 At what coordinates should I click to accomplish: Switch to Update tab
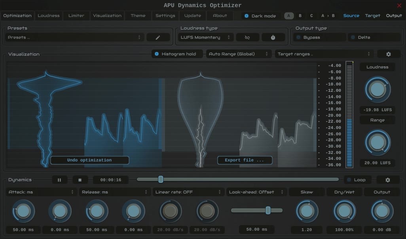tap(193, 16)
